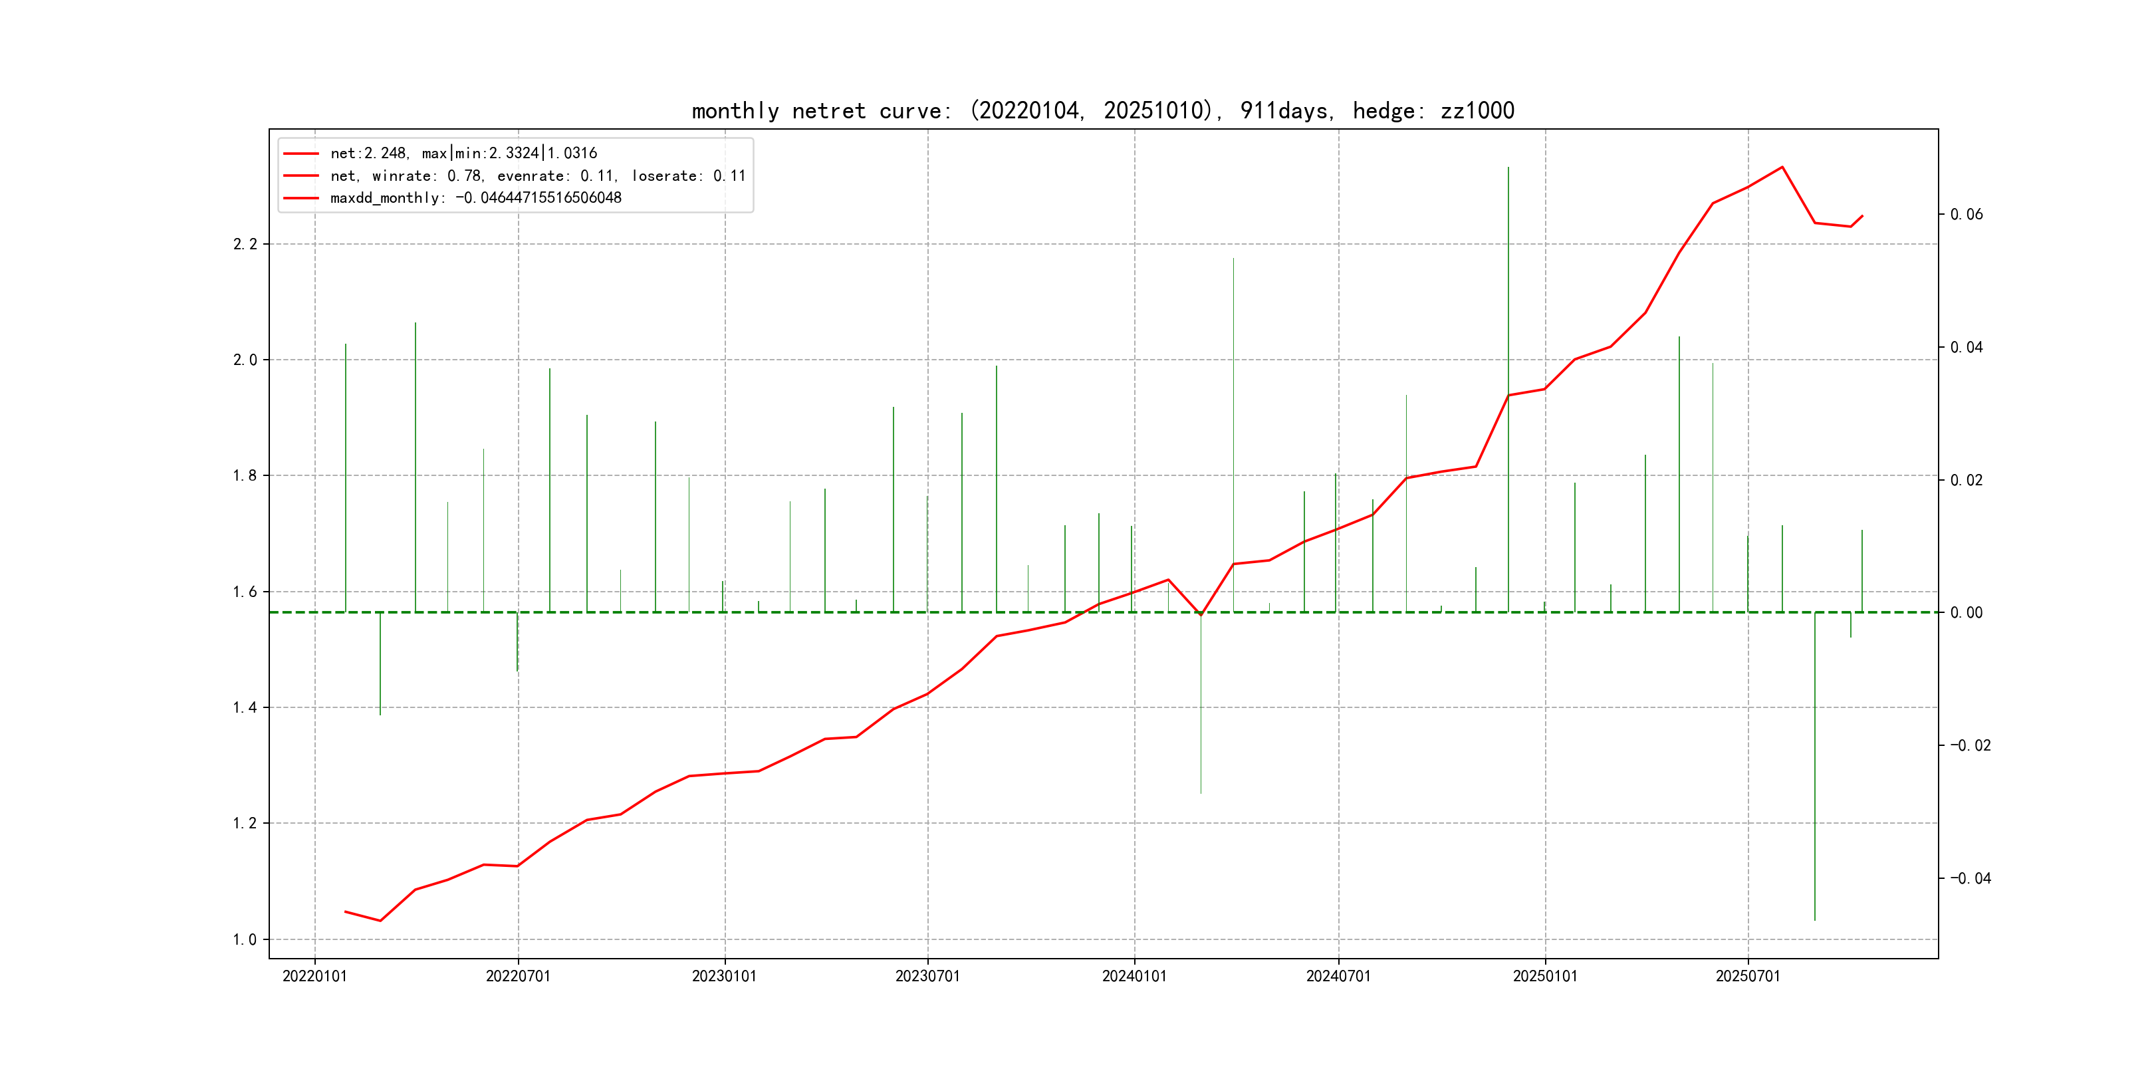The image size is (2154, 1077).
Task: Click the 20240701 x-axis label
Action: click(1338, 977)
